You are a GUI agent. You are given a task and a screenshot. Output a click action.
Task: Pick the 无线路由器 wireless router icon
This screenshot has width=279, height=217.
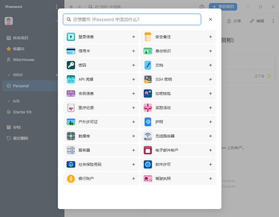click(x=148, y=136)
